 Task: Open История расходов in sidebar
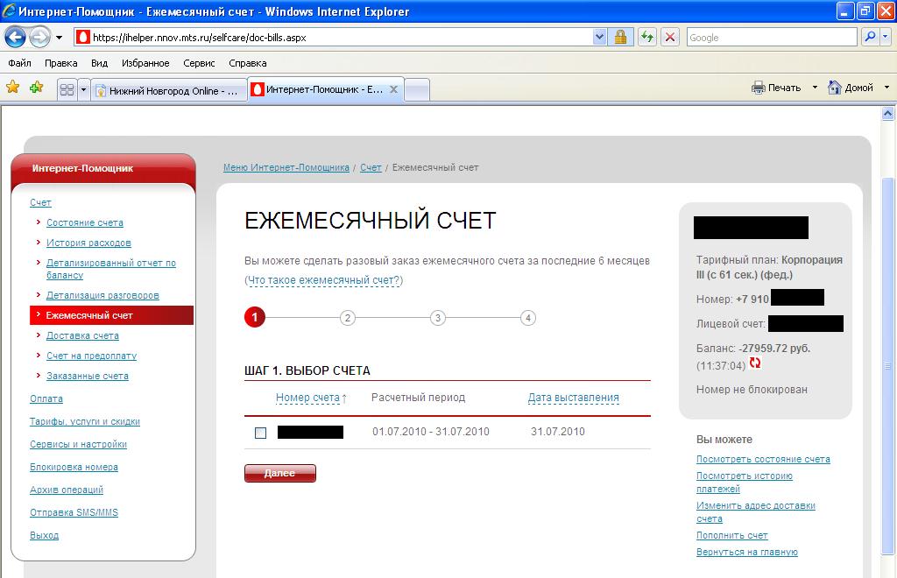coord(88,243)
